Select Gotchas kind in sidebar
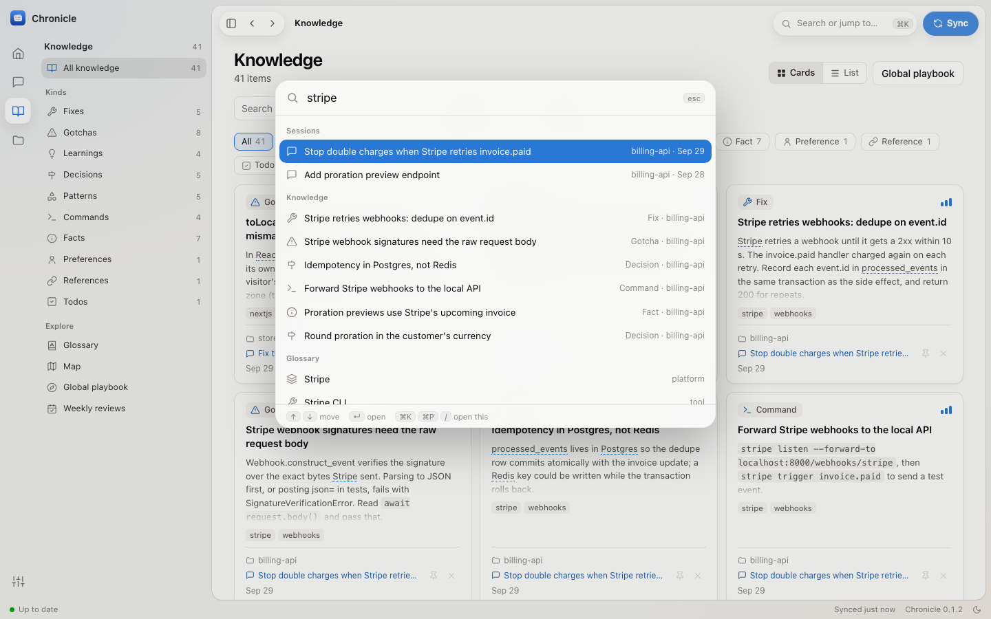Viewport: 991px width, 619px height. pyautogui.click(x=124, y=133)
